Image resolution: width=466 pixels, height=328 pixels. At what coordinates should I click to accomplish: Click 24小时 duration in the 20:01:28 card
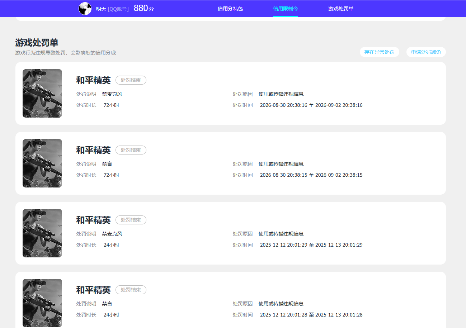point(112,315)
